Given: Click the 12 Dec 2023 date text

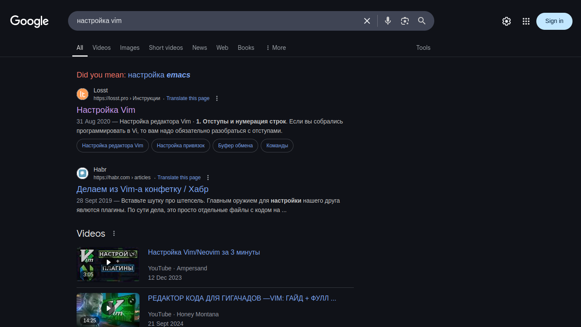Looking at the screenshot, I should click(x=165, y=278).
